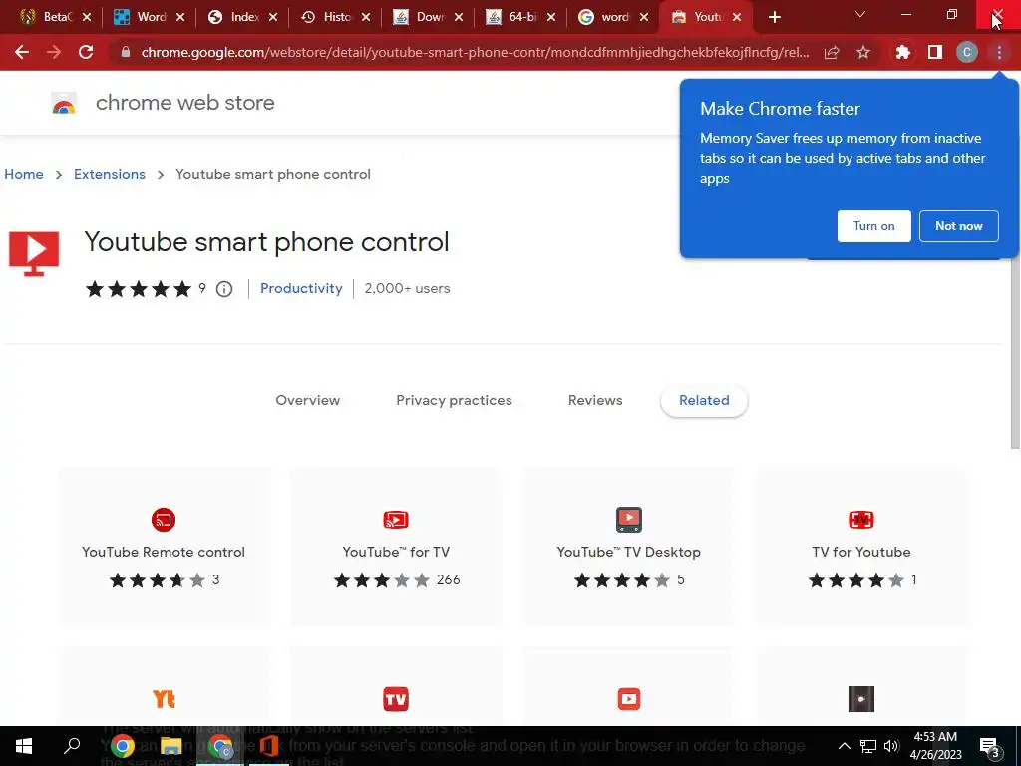Open the YouTube for TV icon
This screenshot has height=766, width=1021.
coord(396,519)
